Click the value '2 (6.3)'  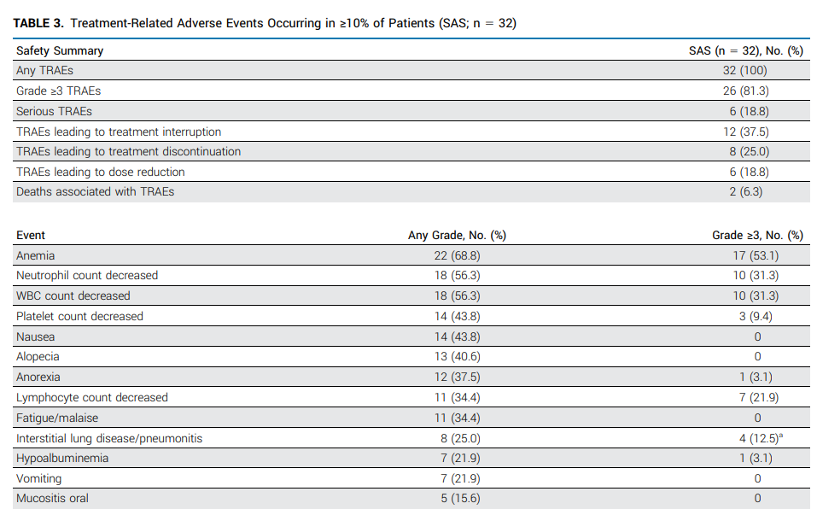(x=745, y=191)
